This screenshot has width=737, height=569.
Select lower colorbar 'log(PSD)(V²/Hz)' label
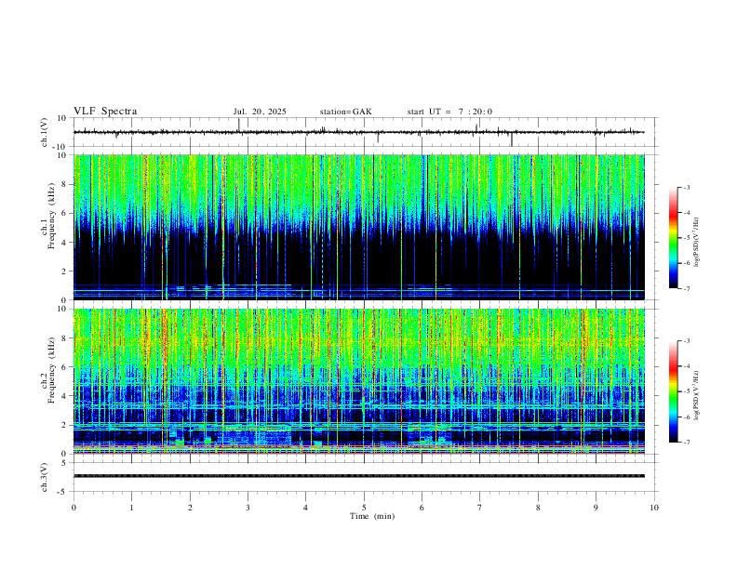(x=697, y=395)
